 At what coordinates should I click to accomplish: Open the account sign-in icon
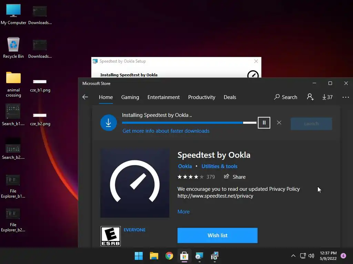[x=310, y=97]
